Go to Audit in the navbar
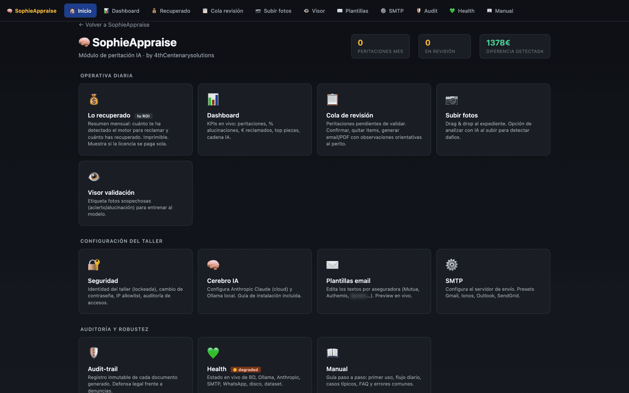Viewport: 629px width, 393px height. pyautogui.click(x=427, y=11)
